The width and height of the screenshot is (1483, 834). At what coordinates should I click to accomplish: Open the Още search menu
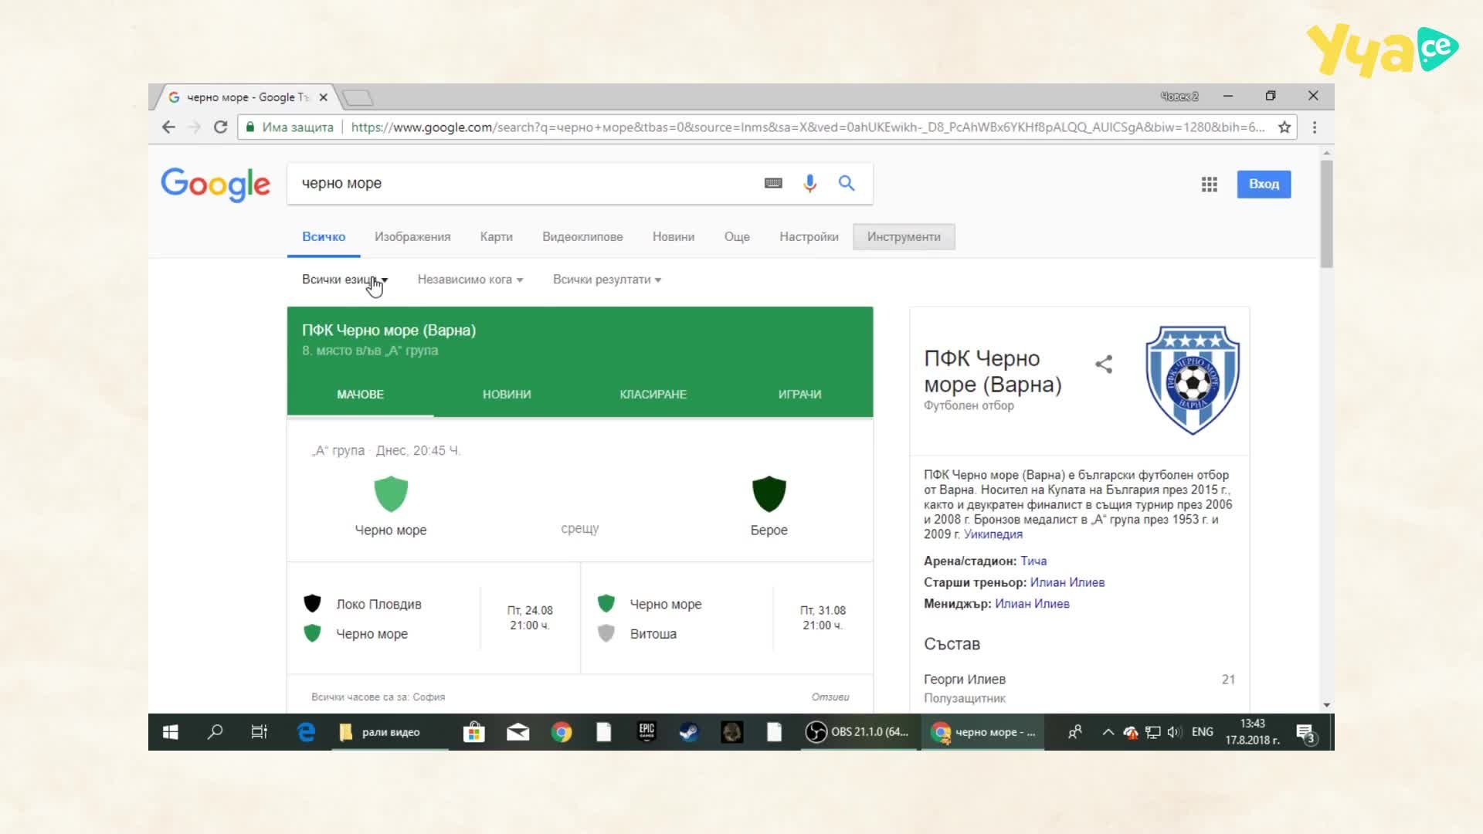(x=737, y=237)
